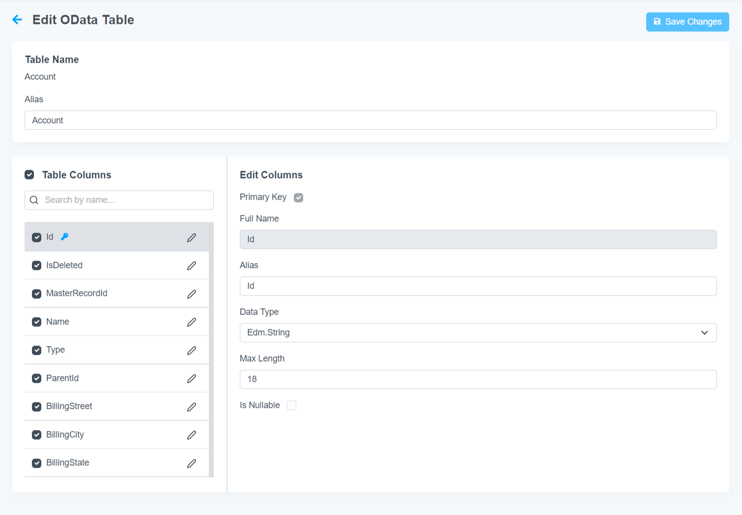This screenshot has width=742, height=515.
Task: Select the Id column row
Action: pyautogui.click(x=113, y=237)
